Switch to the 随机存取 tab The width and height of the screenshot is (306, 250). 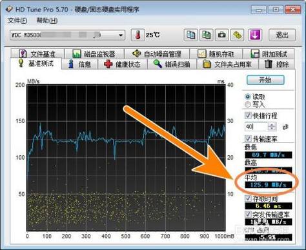216,53
